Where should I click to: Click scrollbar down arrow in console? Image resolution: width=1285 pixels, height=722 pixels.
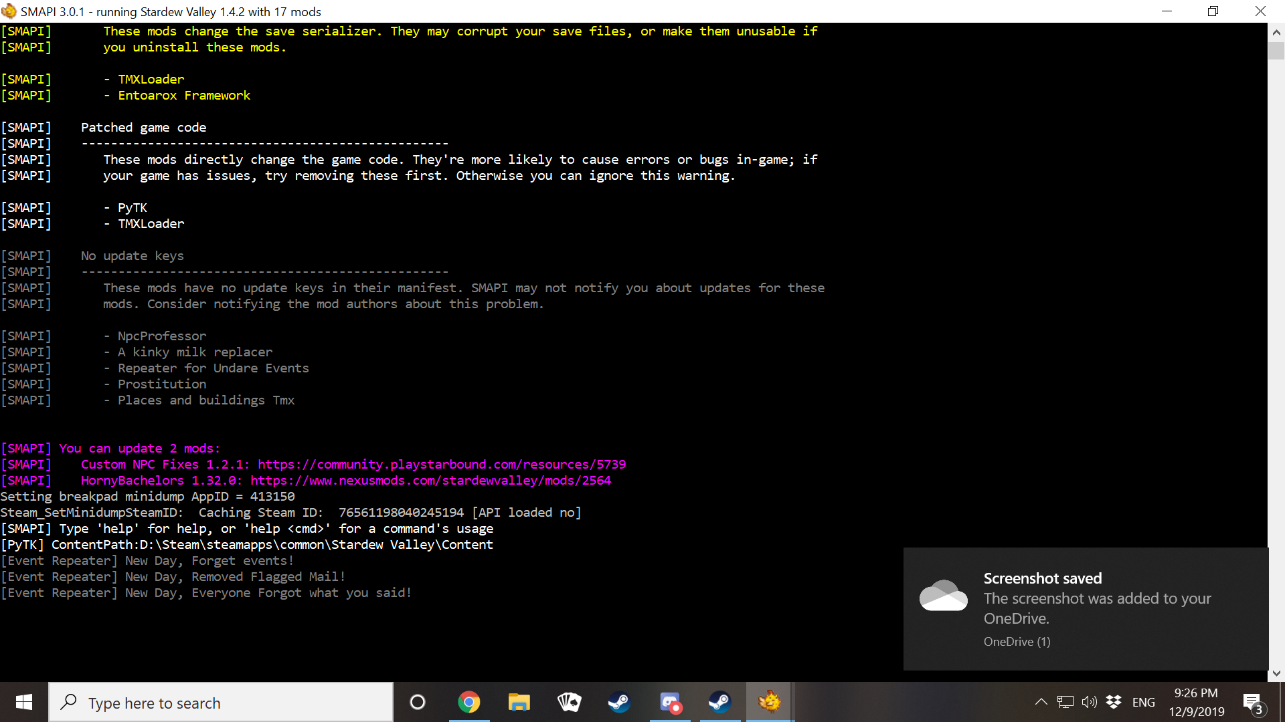1276,673
